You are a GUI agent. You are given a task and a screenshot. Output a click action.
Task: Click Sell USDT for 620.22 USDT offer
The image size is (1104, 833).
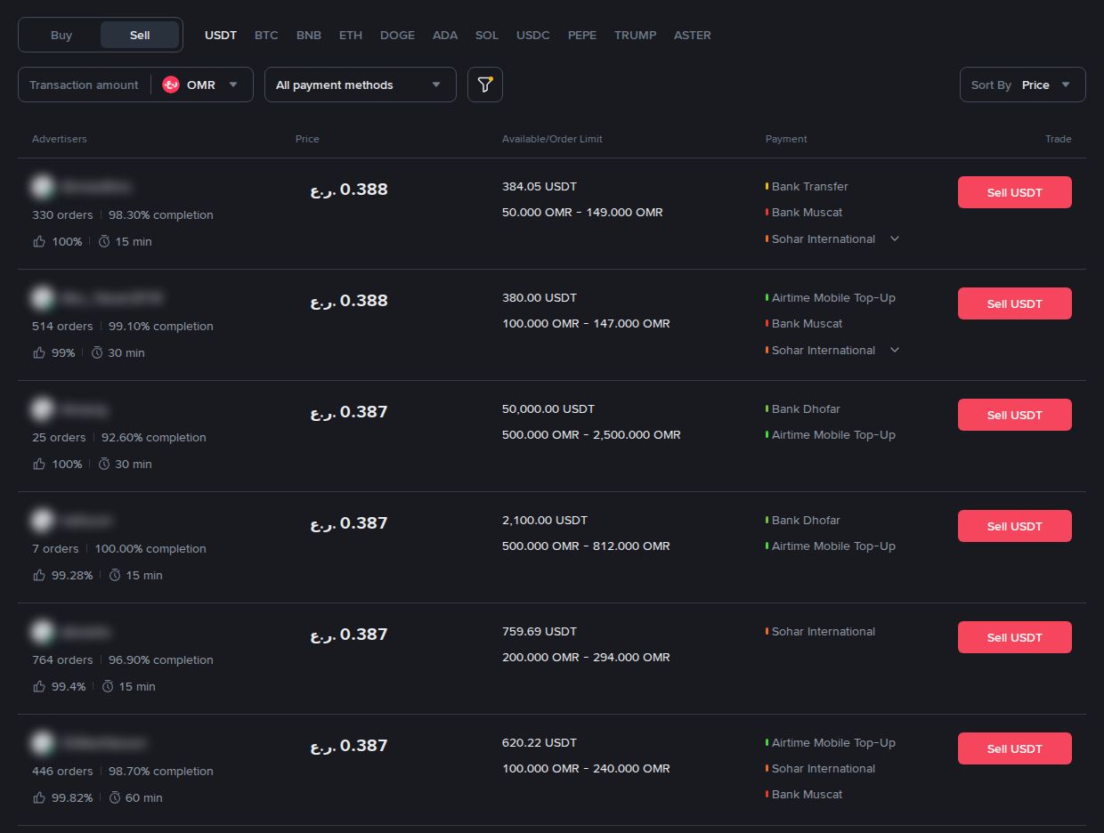click(x=1015, y=748)
